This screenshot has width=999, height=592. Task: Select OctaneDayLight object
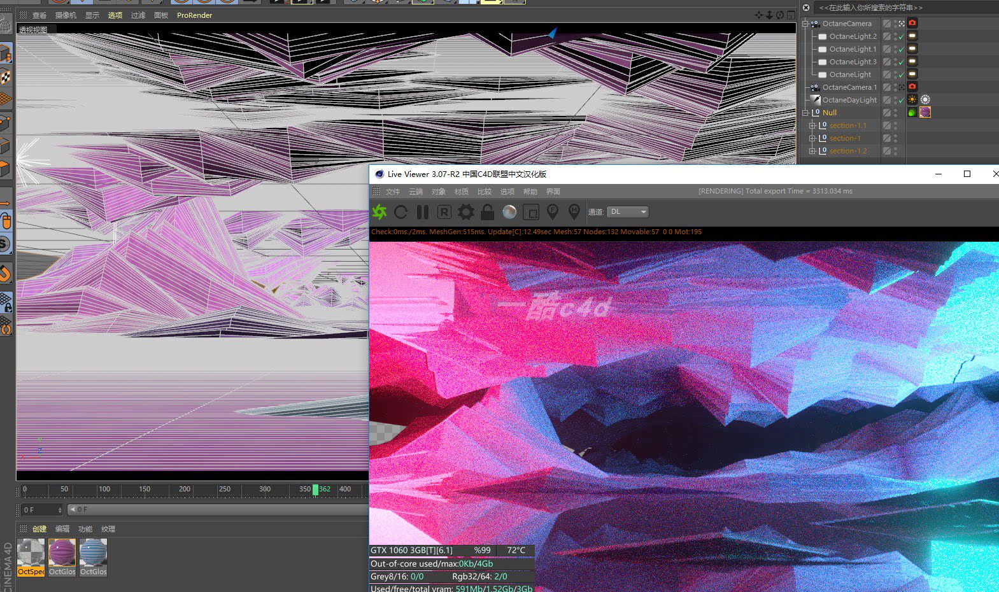849,100
